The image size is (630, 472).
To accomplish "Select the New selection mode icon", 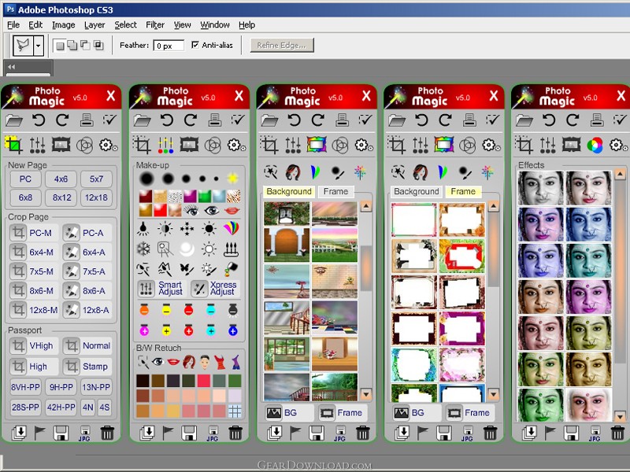I will pos(60,46).
